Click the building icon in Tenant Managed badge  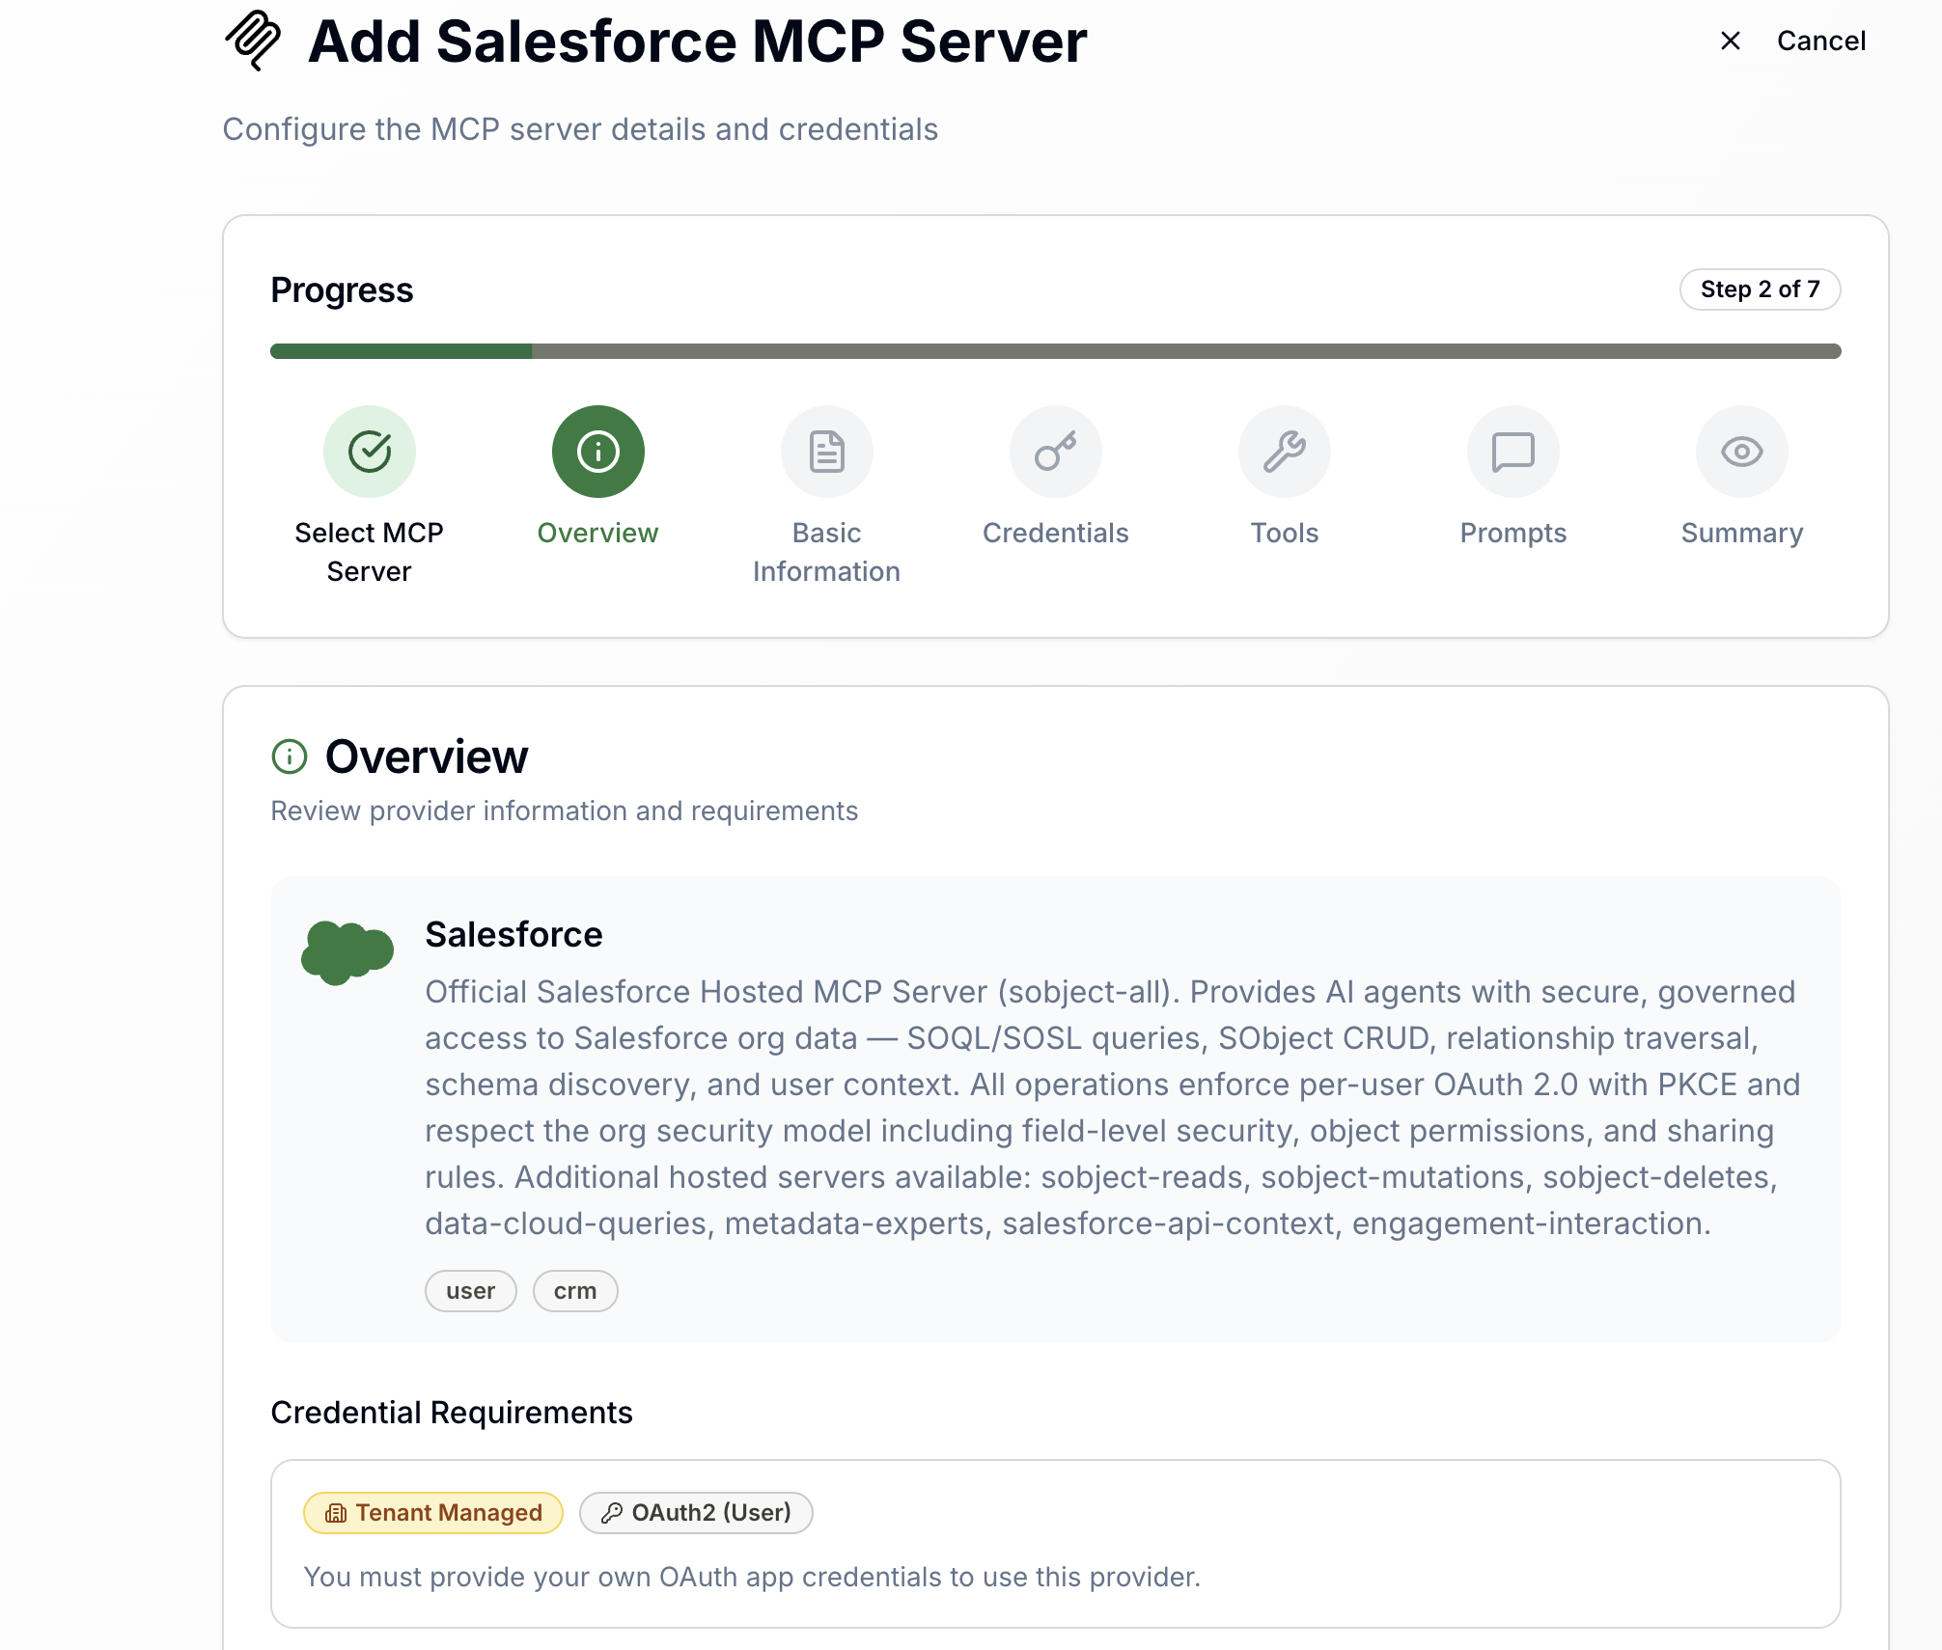[335, 1513]
